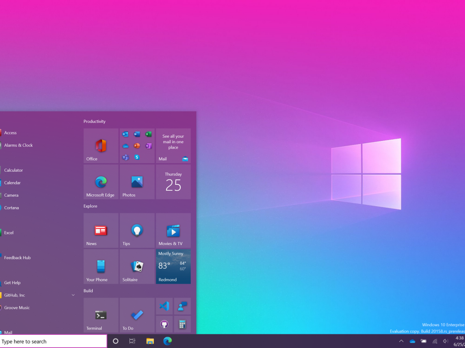Open the Your Phone tile
Screen dimensions: 465x348
click(101, 266)
